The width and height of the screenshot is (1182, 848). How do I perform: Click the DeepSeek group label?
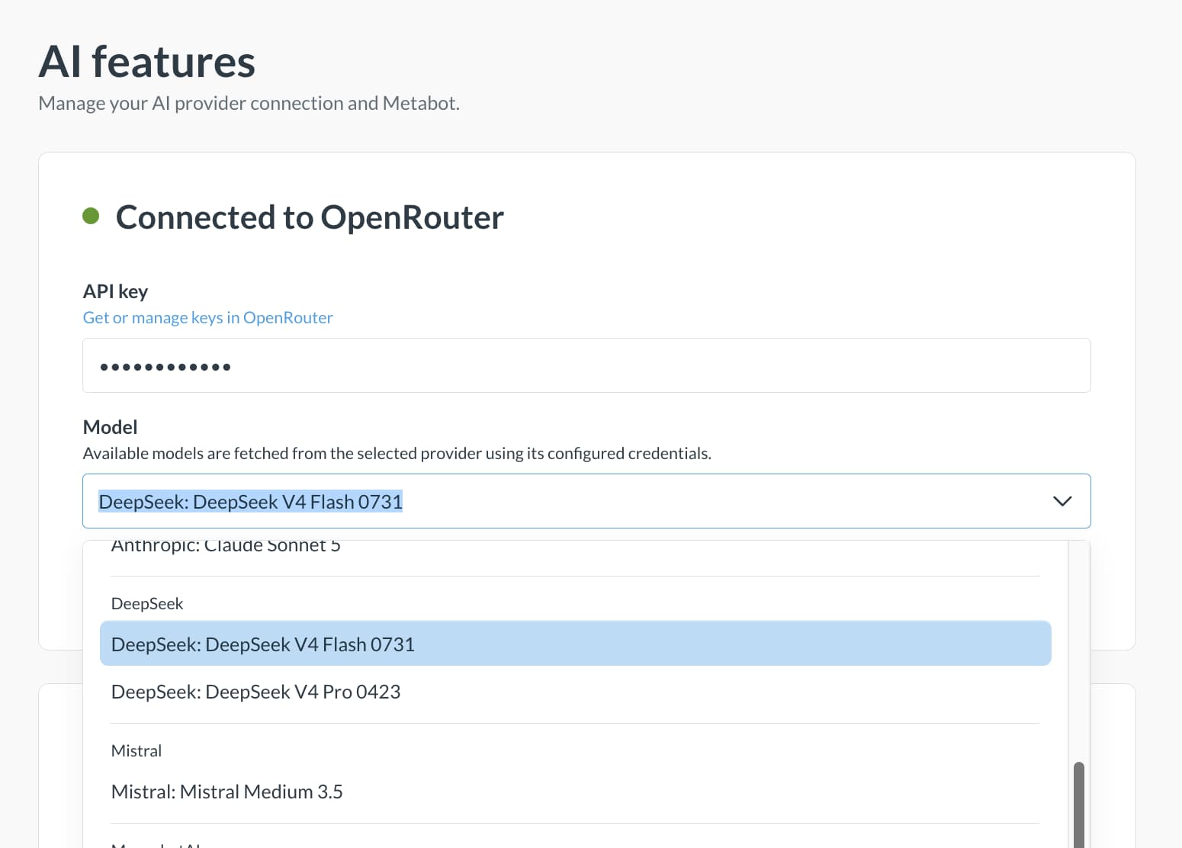pos(147,603)
